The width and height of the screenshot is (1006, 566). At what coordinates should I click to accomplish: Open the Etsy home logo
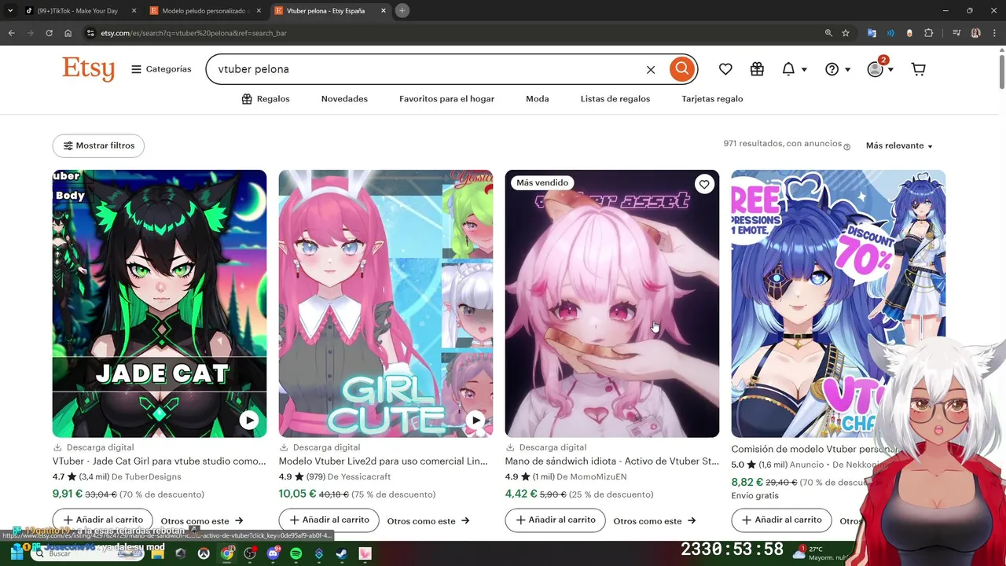(x=88, y=69)
